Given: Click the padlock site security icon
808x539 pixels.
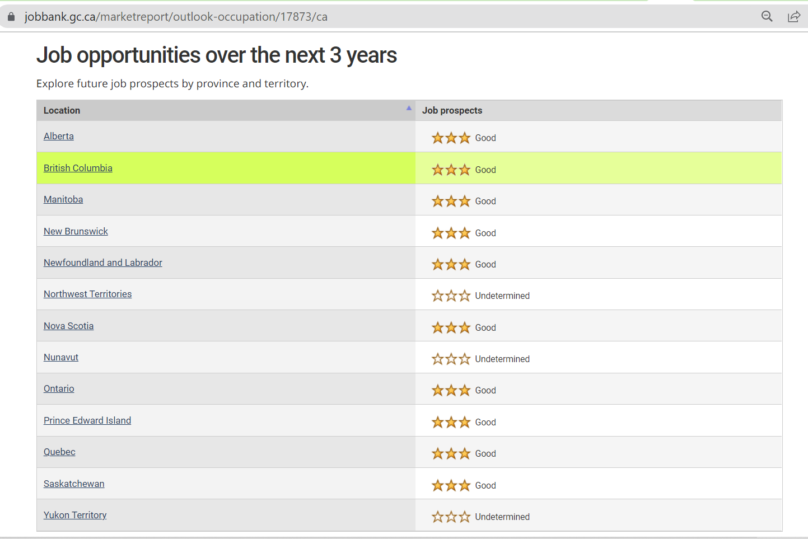Looking at the screenshot, I should pos(11,17).
